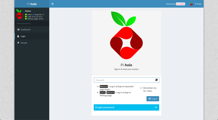Viewport: 218px width, 120px height.
Task: Enable the Remember me for 7 days checkbox
Action: pos(141,88)
